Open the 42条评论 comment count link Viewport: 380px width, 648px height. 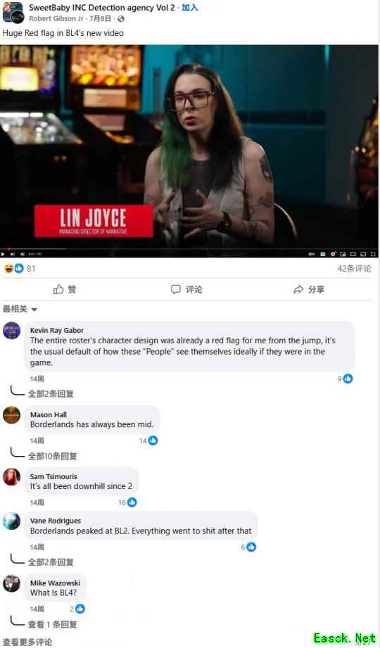coord(355,269)
